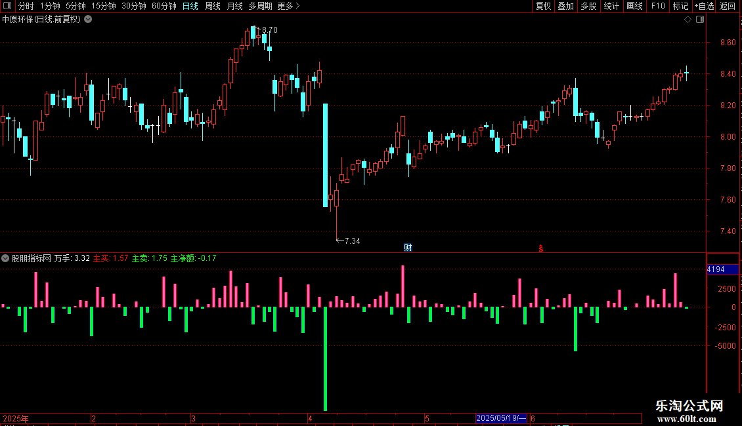Add stock to watchlist with +自选
This screenshot has width=742, height=426.
click(x=704, y=6)
